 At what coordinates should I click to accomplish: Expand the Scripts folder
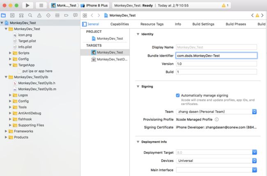tap(10, 53)
